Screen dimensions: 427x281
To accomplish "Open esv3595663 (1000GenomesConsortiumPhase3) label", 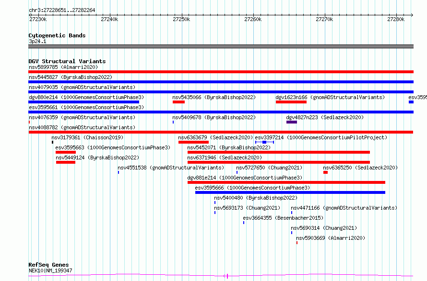I will pos(113,147).
